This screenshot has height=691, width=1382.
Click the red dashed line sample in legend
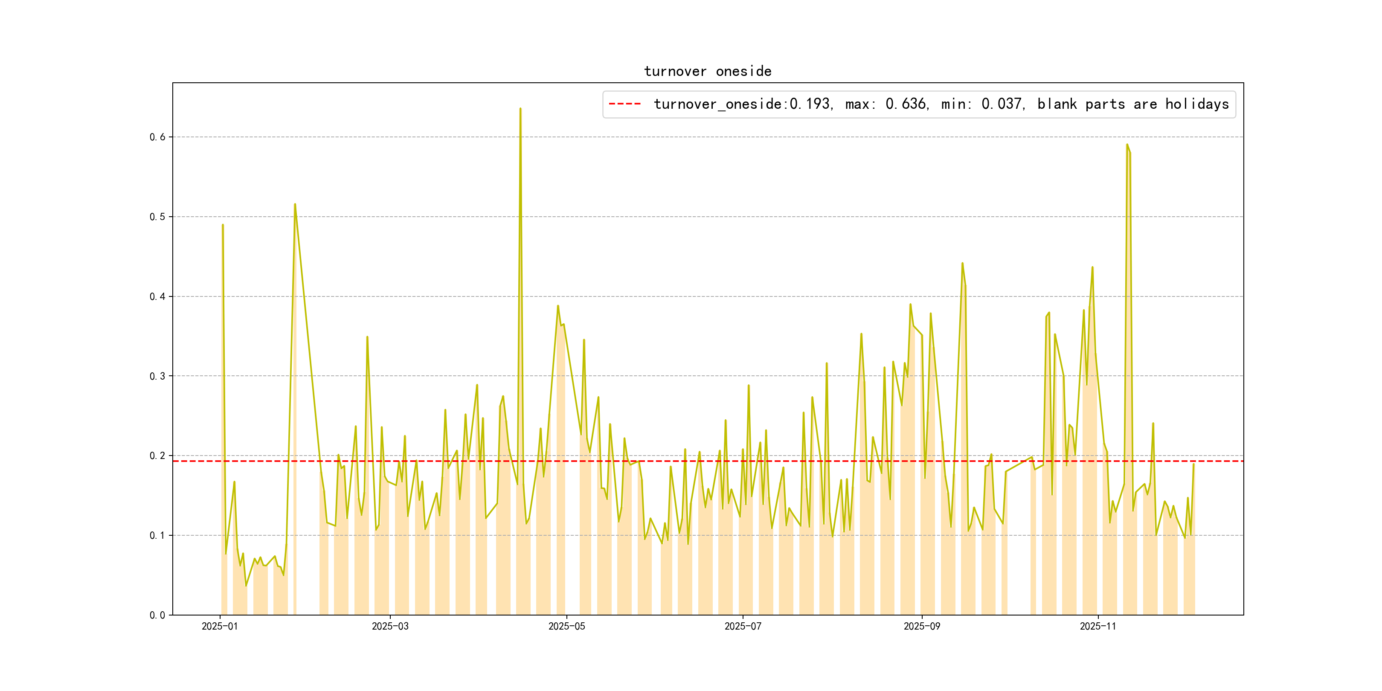coord(624,104)
